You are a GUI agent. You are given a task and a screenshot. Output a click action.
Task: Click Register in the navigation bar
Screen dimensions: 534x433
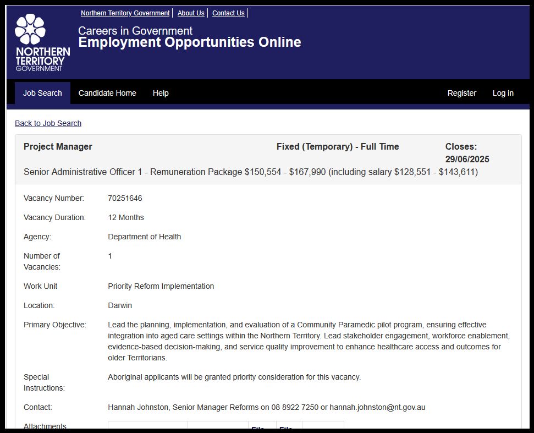coord(462,93)
